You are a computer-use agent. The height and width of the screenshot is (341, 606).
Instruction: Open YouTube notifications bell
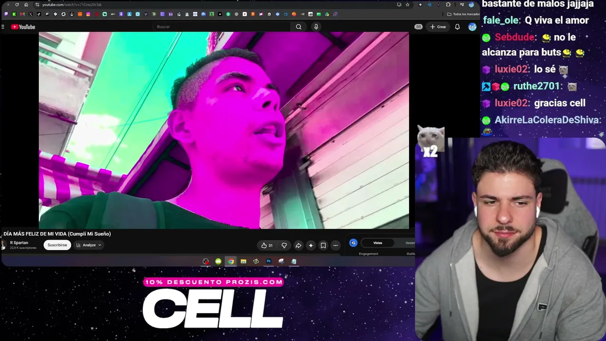pos(457,27)
